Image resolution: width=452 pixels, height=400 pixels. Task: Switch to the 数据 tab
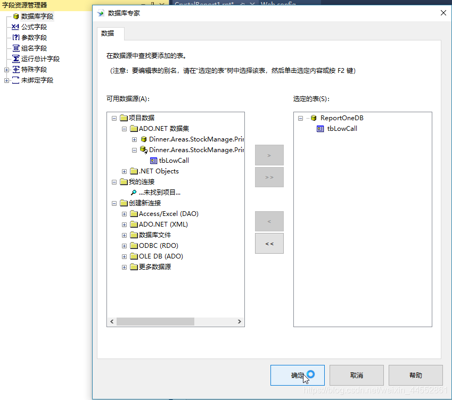pos(111,34)
